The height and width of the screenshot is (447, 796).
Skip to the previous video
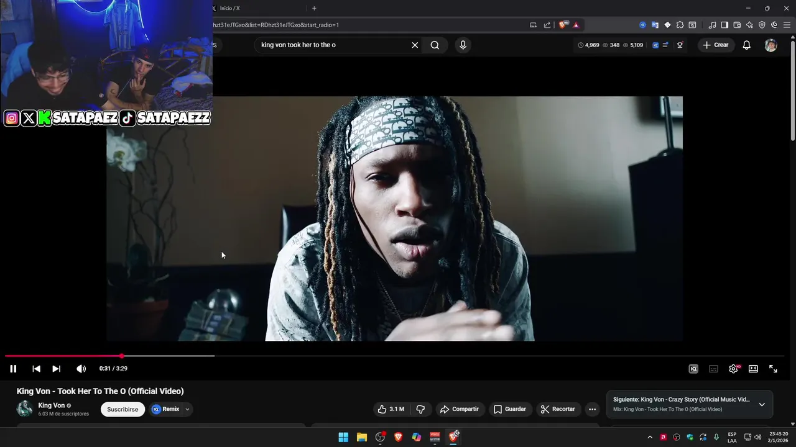tap(36, 369)
